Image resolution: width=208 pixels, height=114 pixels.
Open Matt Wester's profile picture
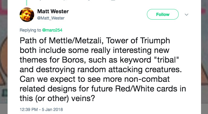coord(27,15)
